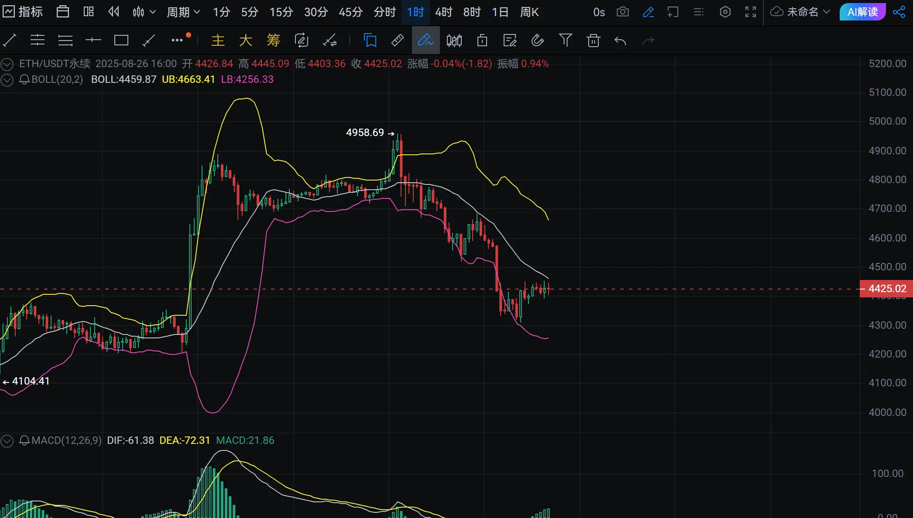The width and height of the screenshot is (913, 518).
Task: Click the AI解读 button
Action: 862,12
